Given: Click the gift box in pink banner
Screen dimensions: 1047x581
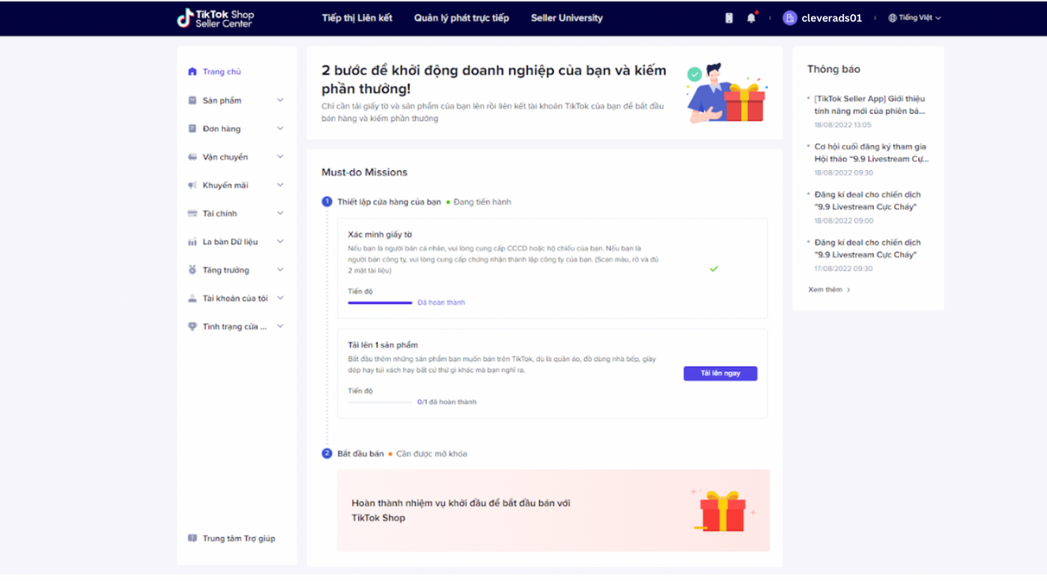Looking at the screenshot, I should pyautogui.click(x=723, y=510).
